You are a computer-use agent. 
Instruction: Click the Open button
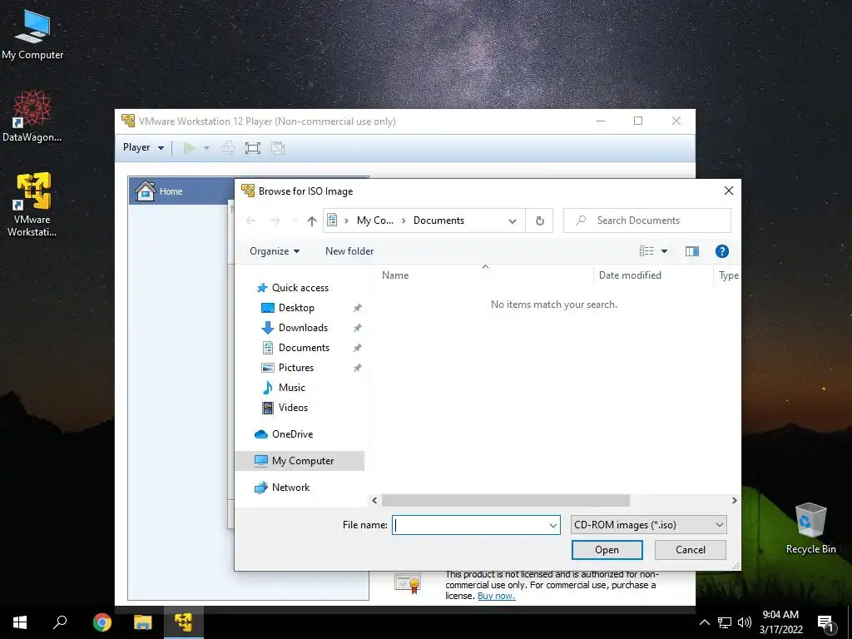pyautogui.click(x=607, y=550)
